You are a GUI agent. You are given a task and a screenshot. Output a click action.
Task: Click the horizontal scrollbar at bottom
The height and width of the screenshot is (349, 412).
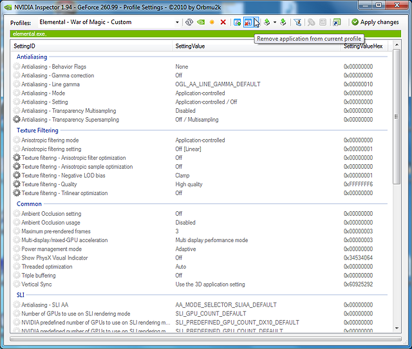point(205,339)
